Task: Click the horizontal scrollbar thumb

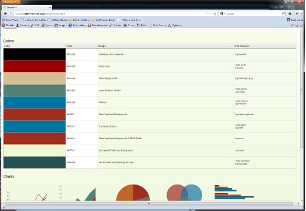Action: pos(149,204)
